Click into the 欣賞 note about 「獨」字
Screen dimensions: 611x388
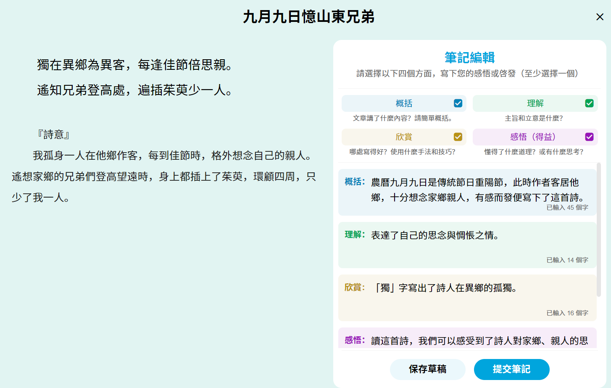pyautogui.click(x=475, y=294)
